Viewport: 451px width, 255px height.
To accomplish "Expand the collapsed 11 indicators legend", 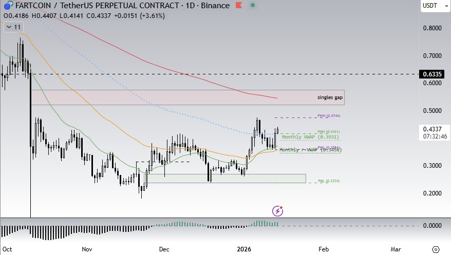I will coord(13,27).
